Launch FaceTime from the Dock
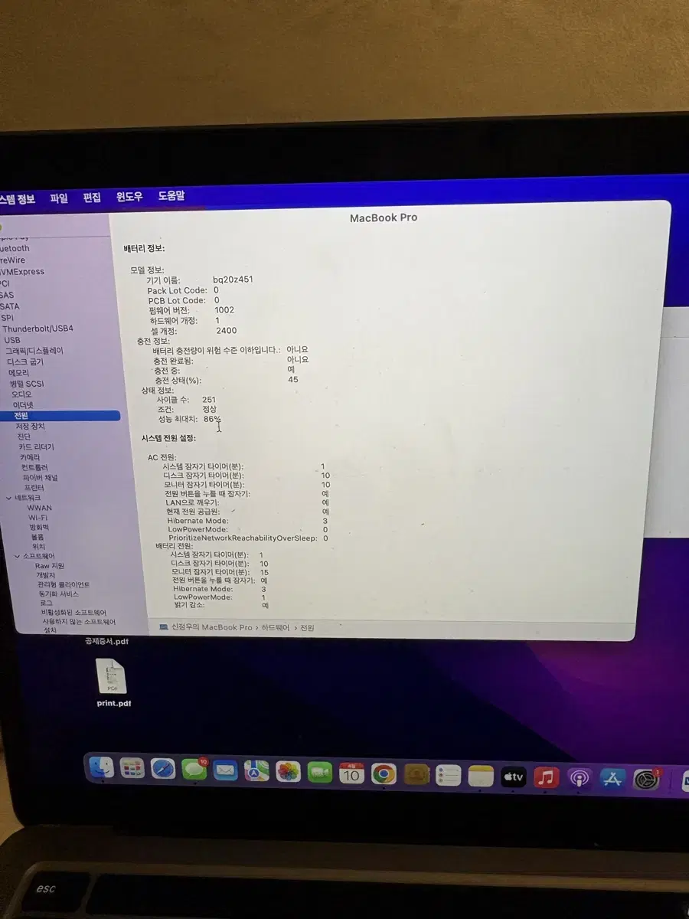The width and height of the screenshot is (689, 919). [x=320, y=773]
